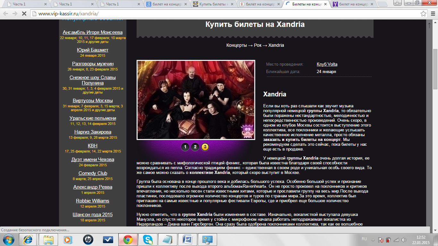Click RU language indicator in taskbar

[x=364, y=239]
